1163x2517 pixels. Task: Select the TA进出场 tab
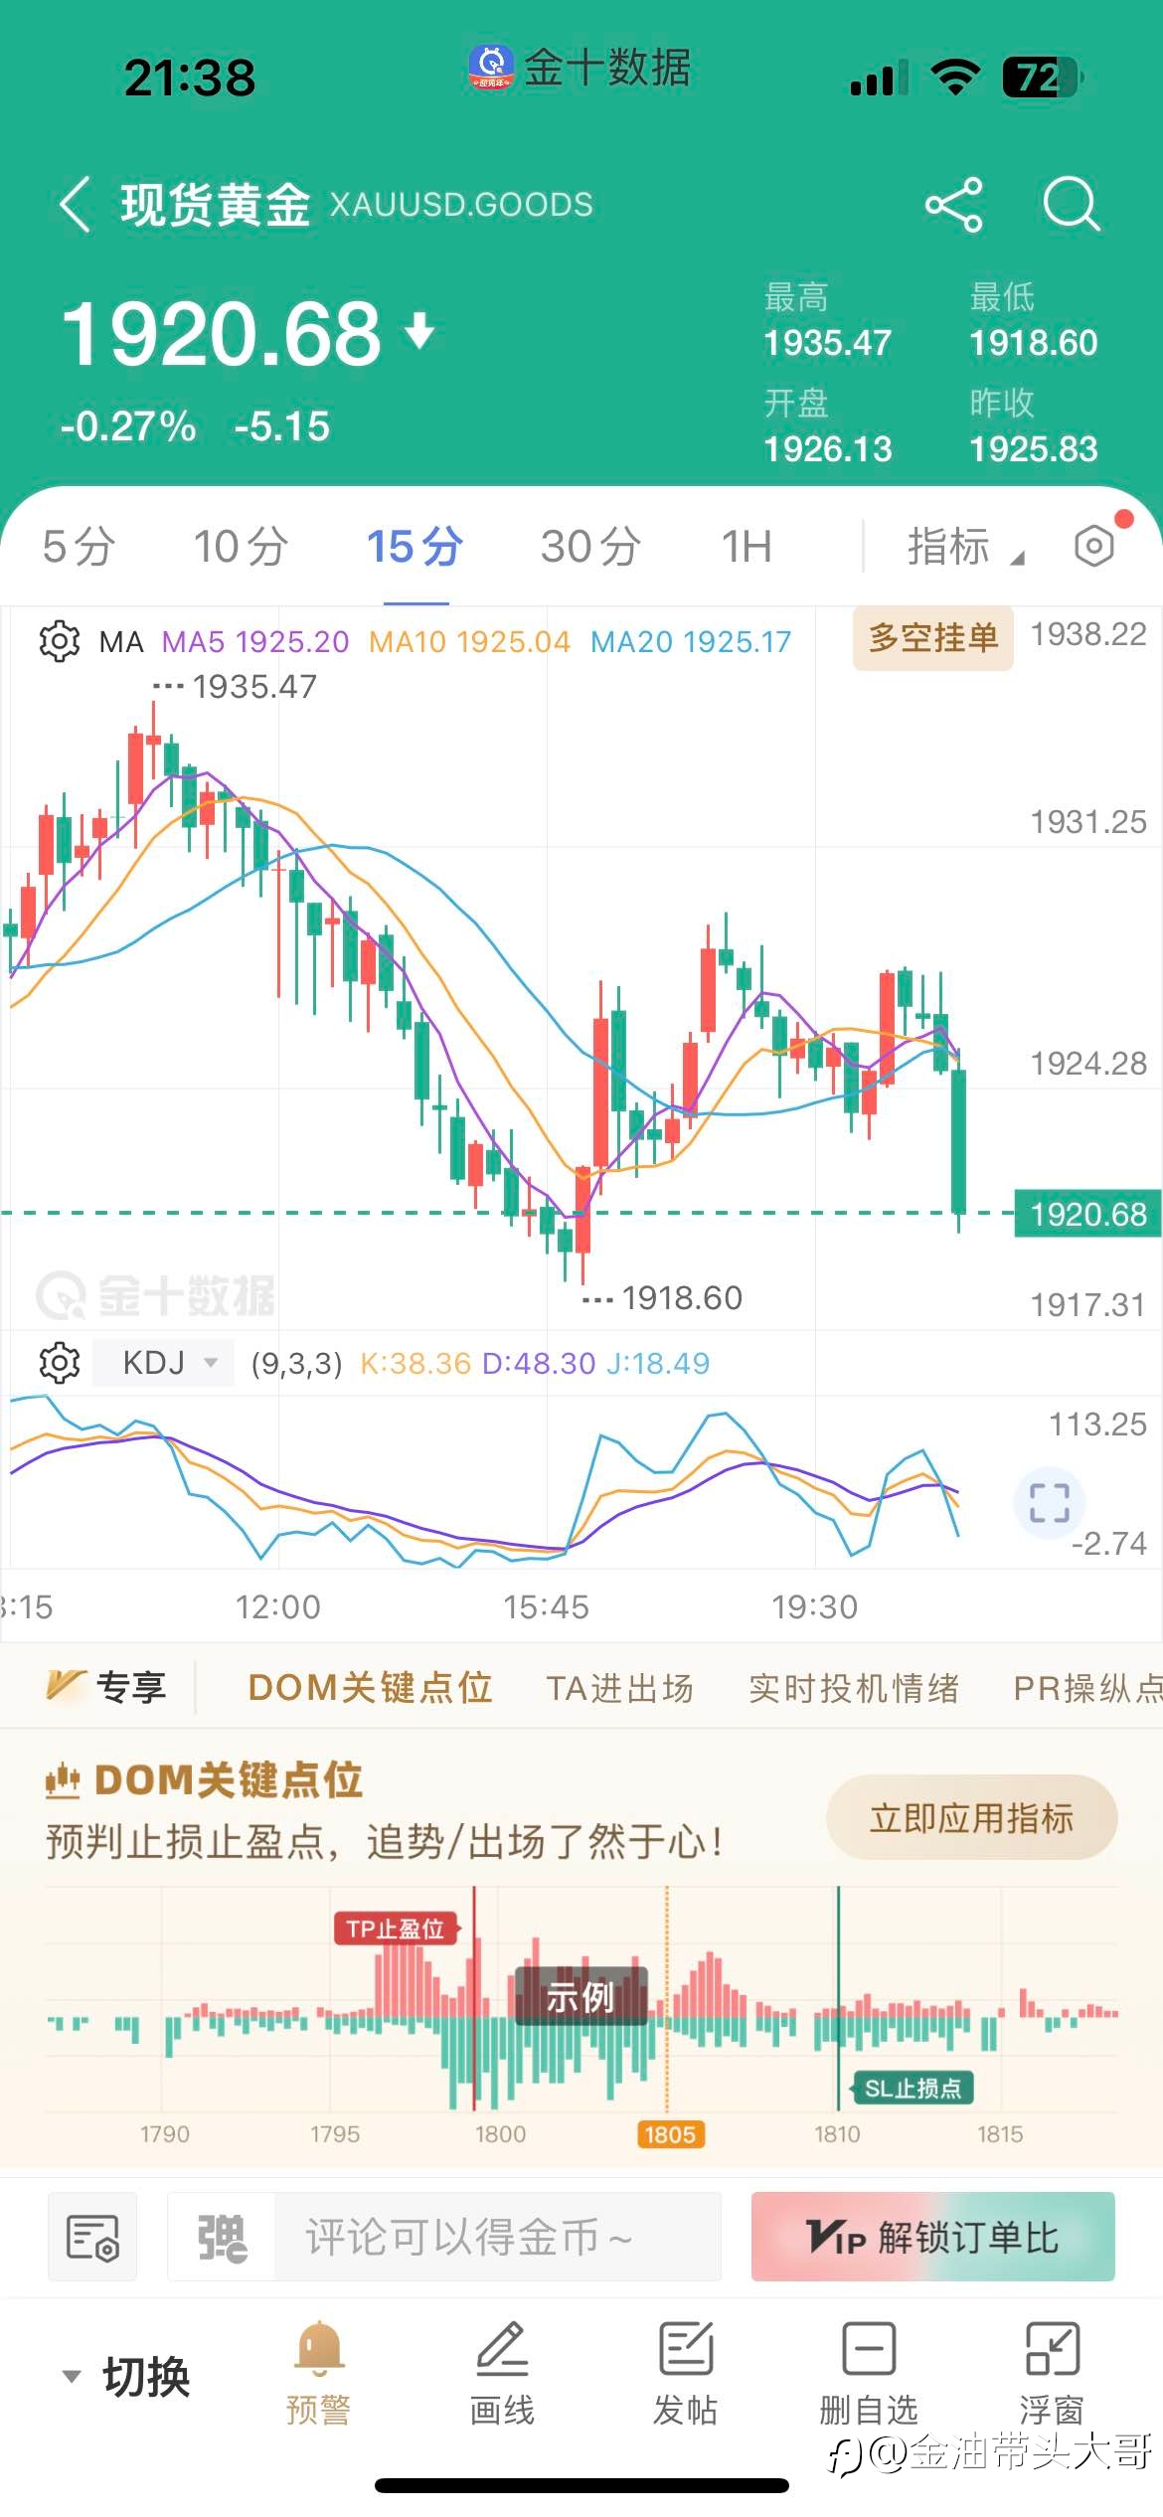(620, 1687)
